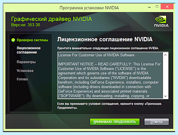Click the window title Программа установки NVIDIA

(89, 8)
